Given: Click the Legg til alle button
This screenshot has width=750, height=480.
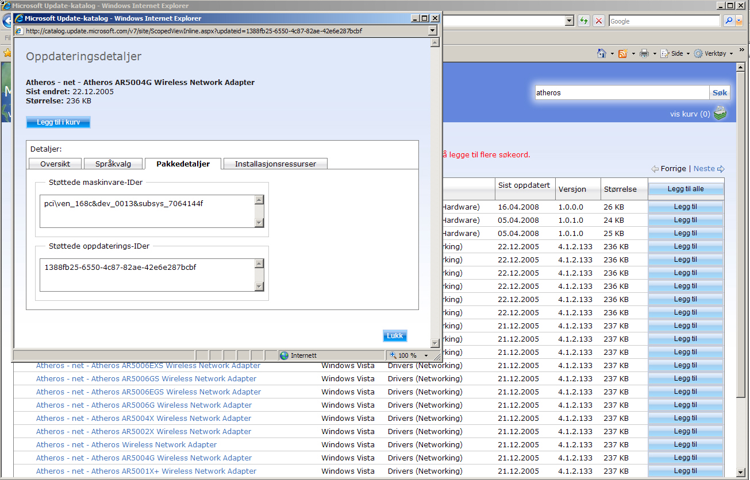Looking at the screenshot, I should [x=686, y=189].
